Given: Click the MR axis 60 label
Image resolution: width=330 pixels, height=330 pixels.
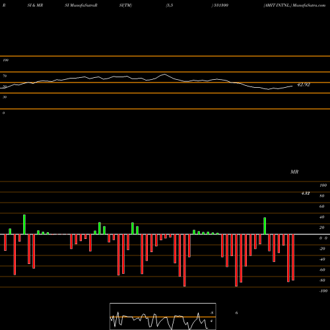Looking at the screenshot, I should (322, 207).
